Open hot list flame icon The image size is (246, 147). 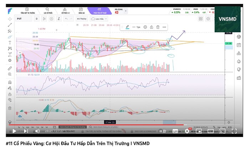(x=239, y=61)
